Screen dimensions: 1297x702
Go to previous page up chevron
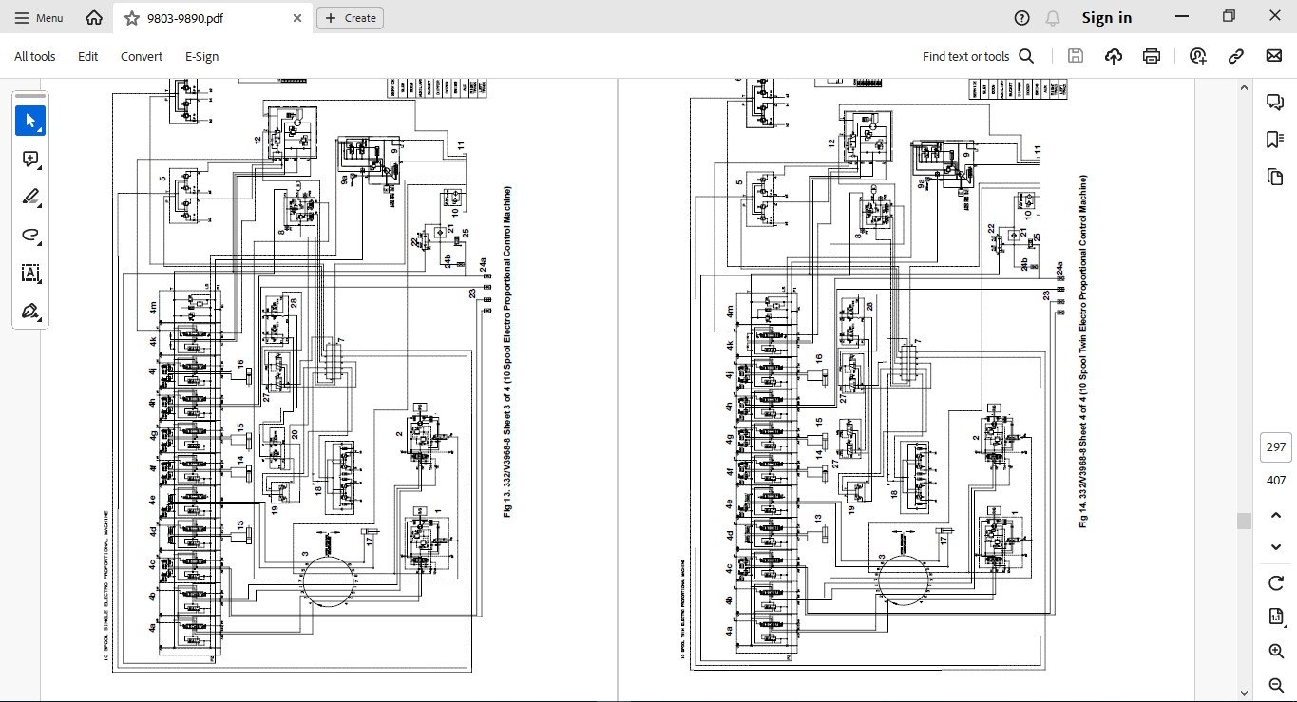pyautogui.click(x=1276, y=515)
